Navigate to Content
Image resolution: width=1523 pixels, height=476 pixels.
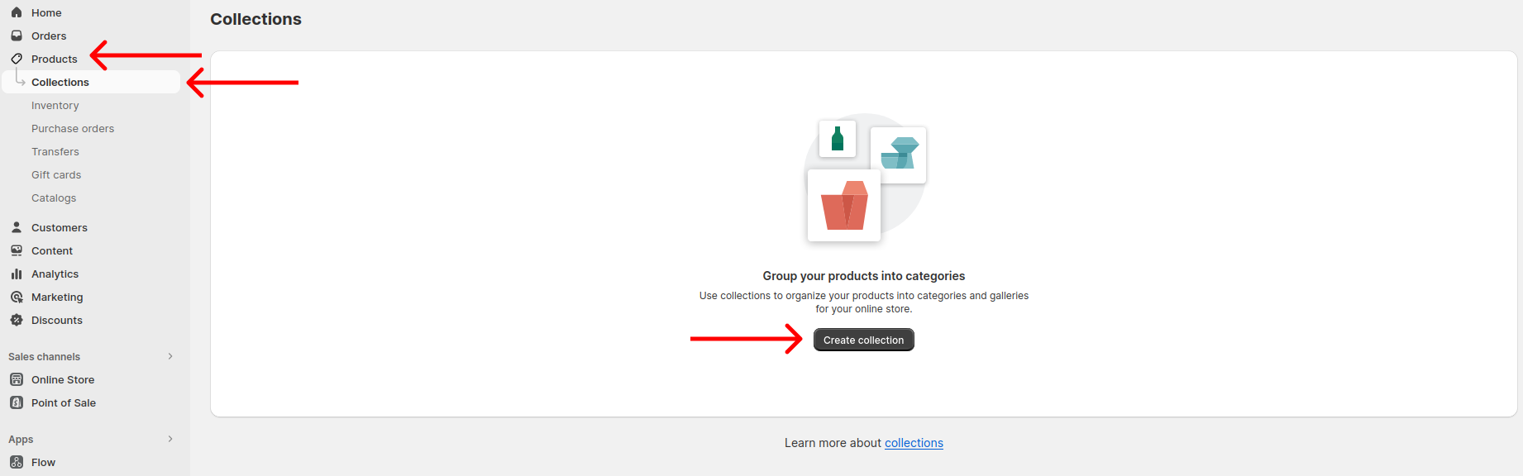click(52, 250)
